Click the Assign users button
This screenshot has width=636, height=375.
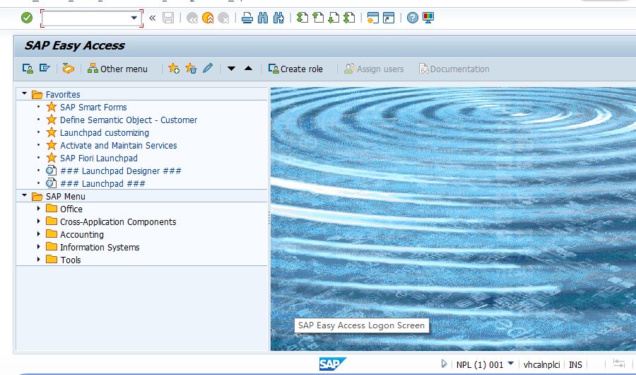click(374, 69)
